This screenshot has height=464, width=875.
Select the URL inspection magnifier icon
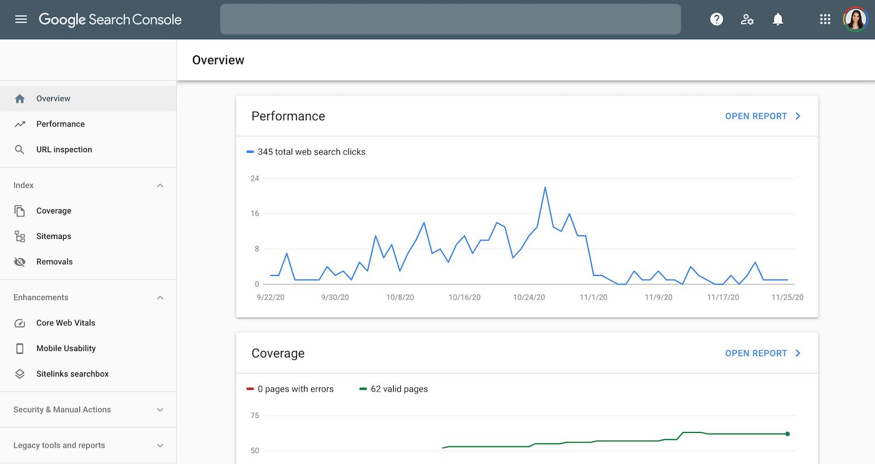pos(20,150)
